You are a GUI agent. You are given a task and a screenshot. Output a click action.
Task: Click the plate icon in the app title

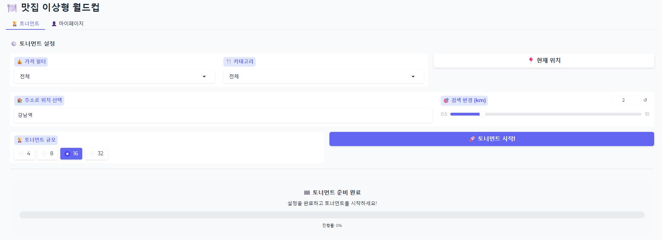point(12,8)
